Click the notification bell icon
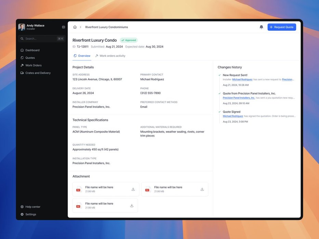Screen dimensions: 319x239 pos(261,27)
